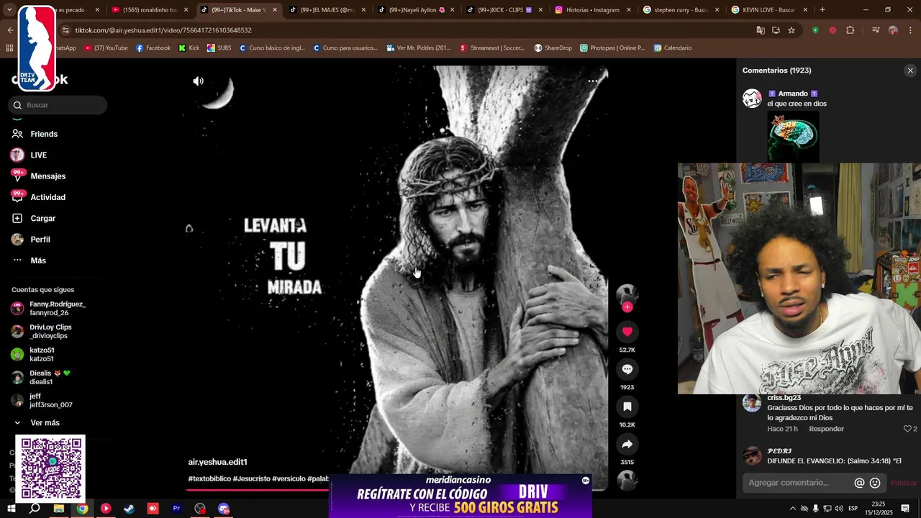Open the red-heart profile avatar under the share icon
This screenshot has width=921, height=518.
627,480
